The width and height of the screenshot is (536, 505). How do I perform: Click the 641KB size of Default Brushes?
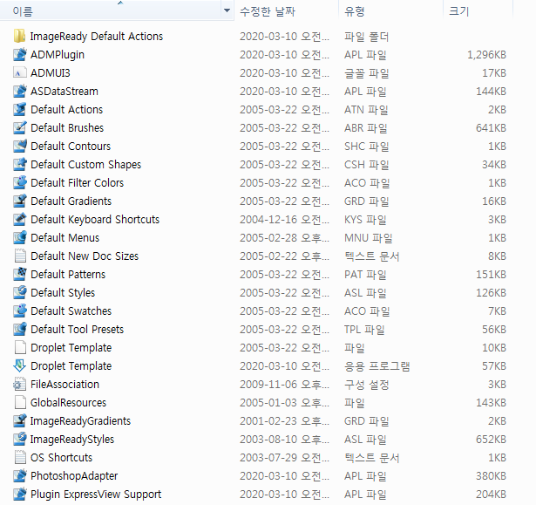point(491,128)
